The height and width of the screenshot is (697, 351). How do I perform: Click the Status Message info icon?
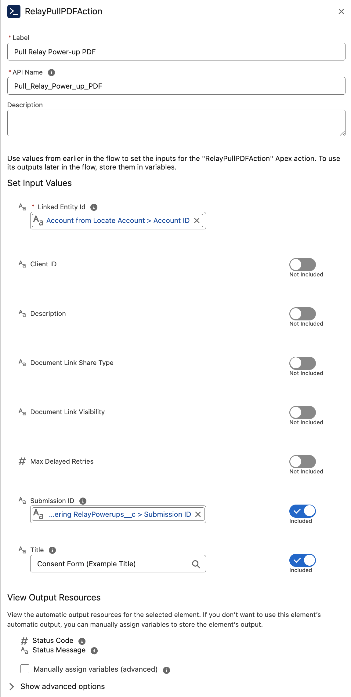tap(94, 651)
